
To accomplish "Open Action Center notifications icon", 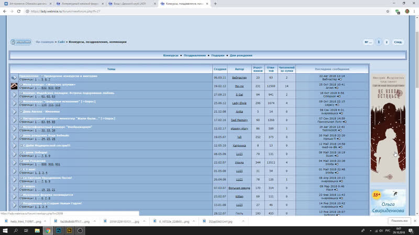I will pos(411,231).
